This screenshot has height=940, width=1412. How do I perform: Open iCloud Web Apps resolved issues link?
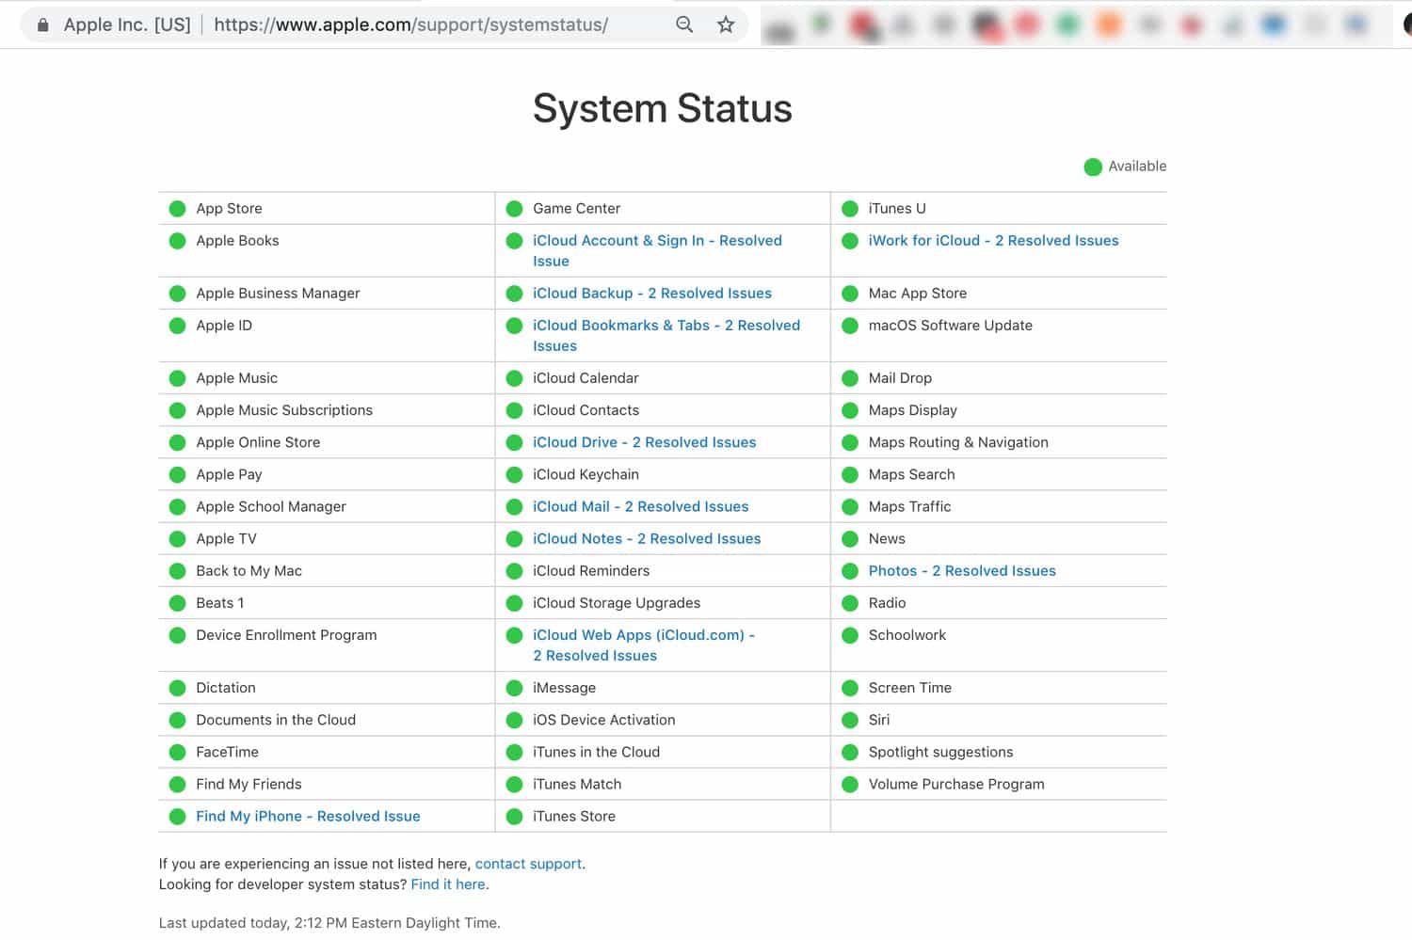pos(644,645)
